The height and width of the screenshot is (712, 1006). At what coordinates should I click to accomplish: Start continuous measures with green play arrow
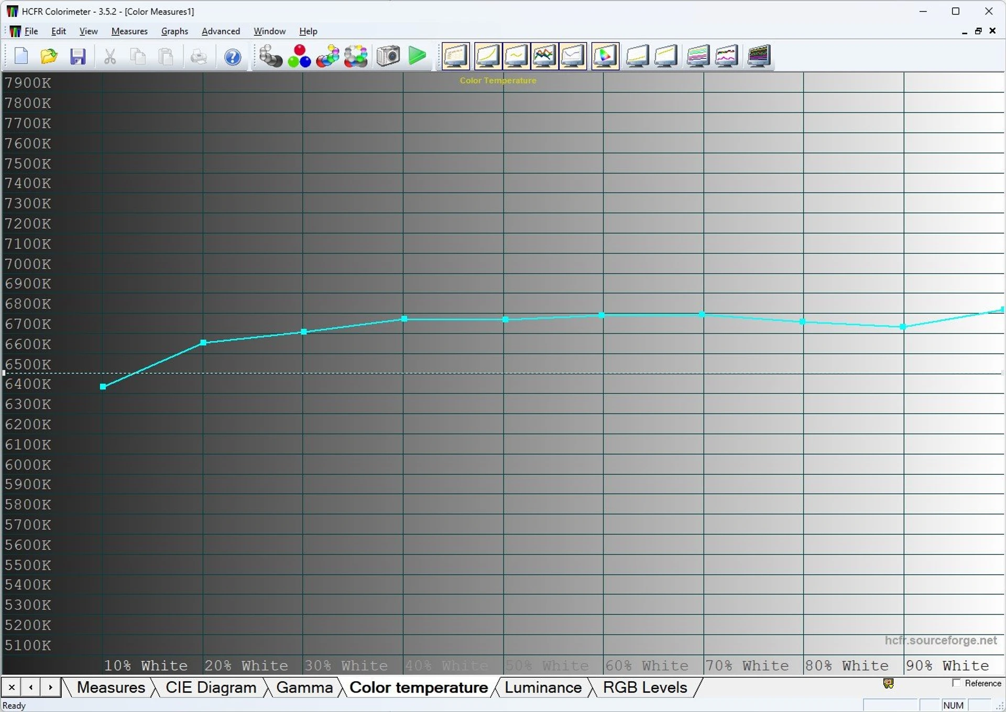tap(417, 56)
